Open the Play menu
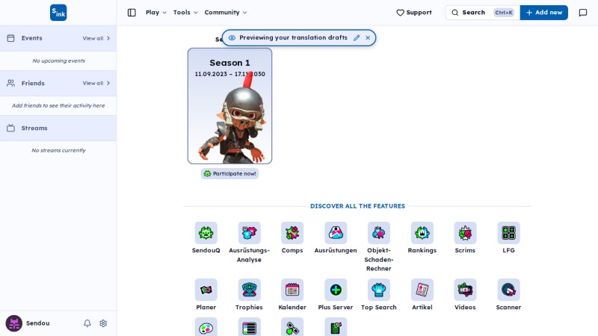Screen dimensions: 598x336 tap(156, 13)
